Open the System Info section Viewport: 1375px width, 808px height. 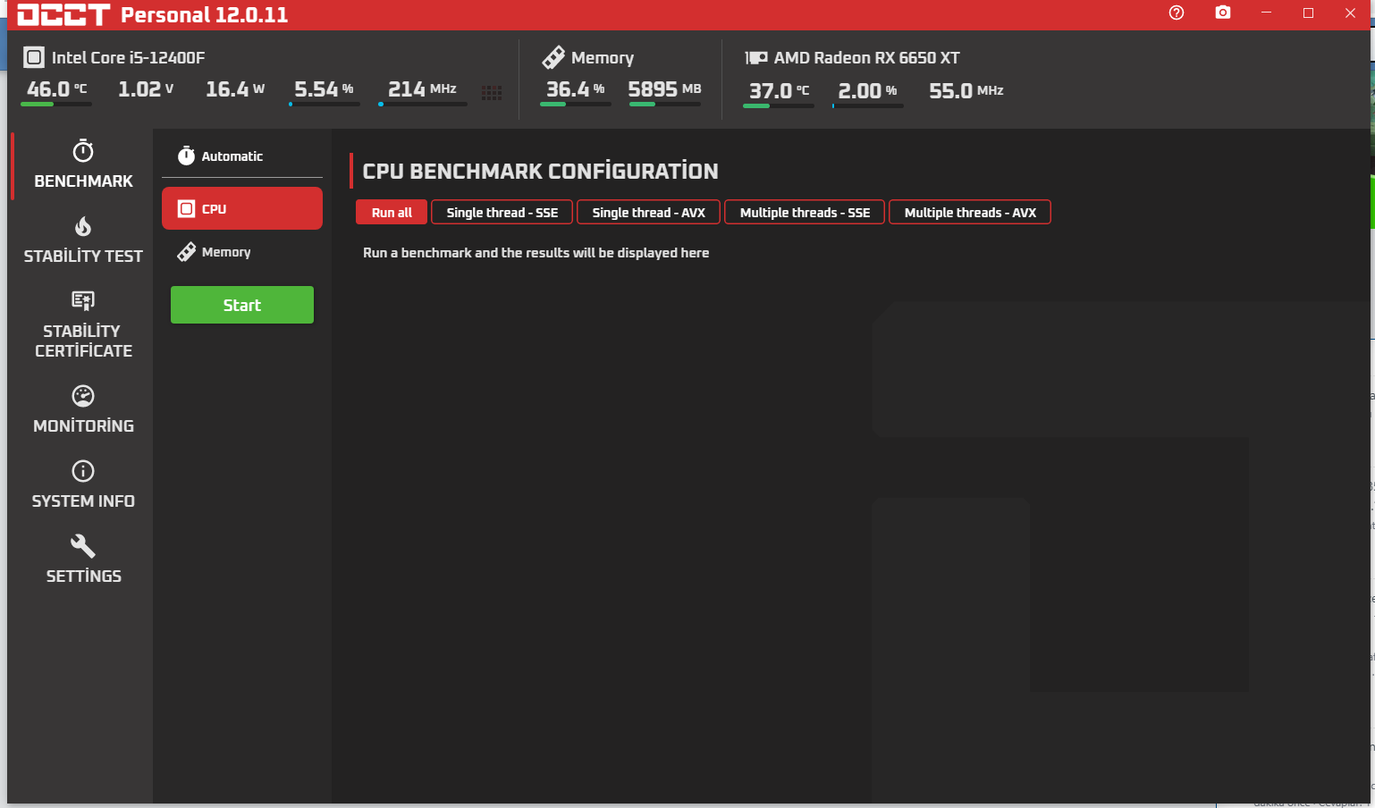pyautogui.click(x=83, y=485)
